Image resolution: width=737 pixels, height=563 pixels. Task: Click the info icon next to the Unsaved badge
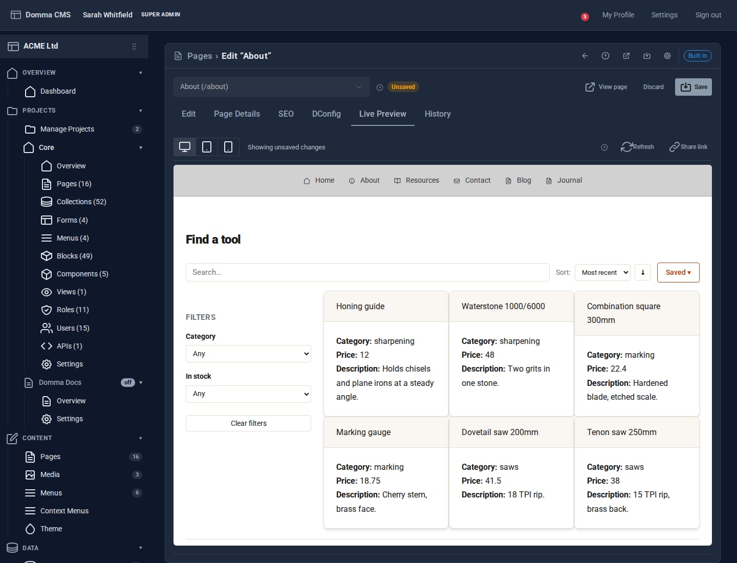click(x=380, y=88)
